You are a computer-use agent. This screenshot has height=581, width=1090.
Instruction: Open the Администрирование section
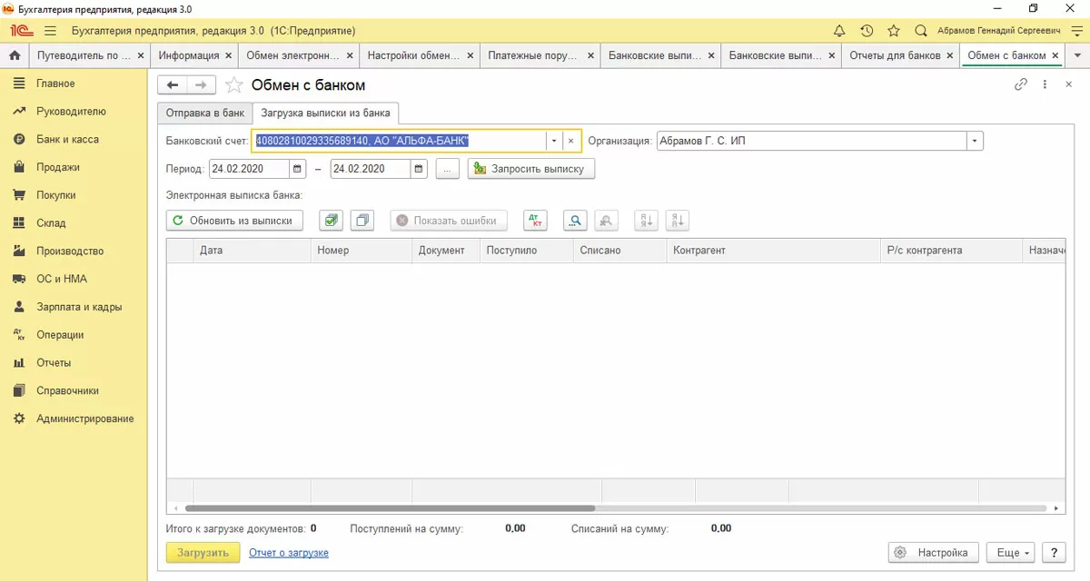pos(74,419)
